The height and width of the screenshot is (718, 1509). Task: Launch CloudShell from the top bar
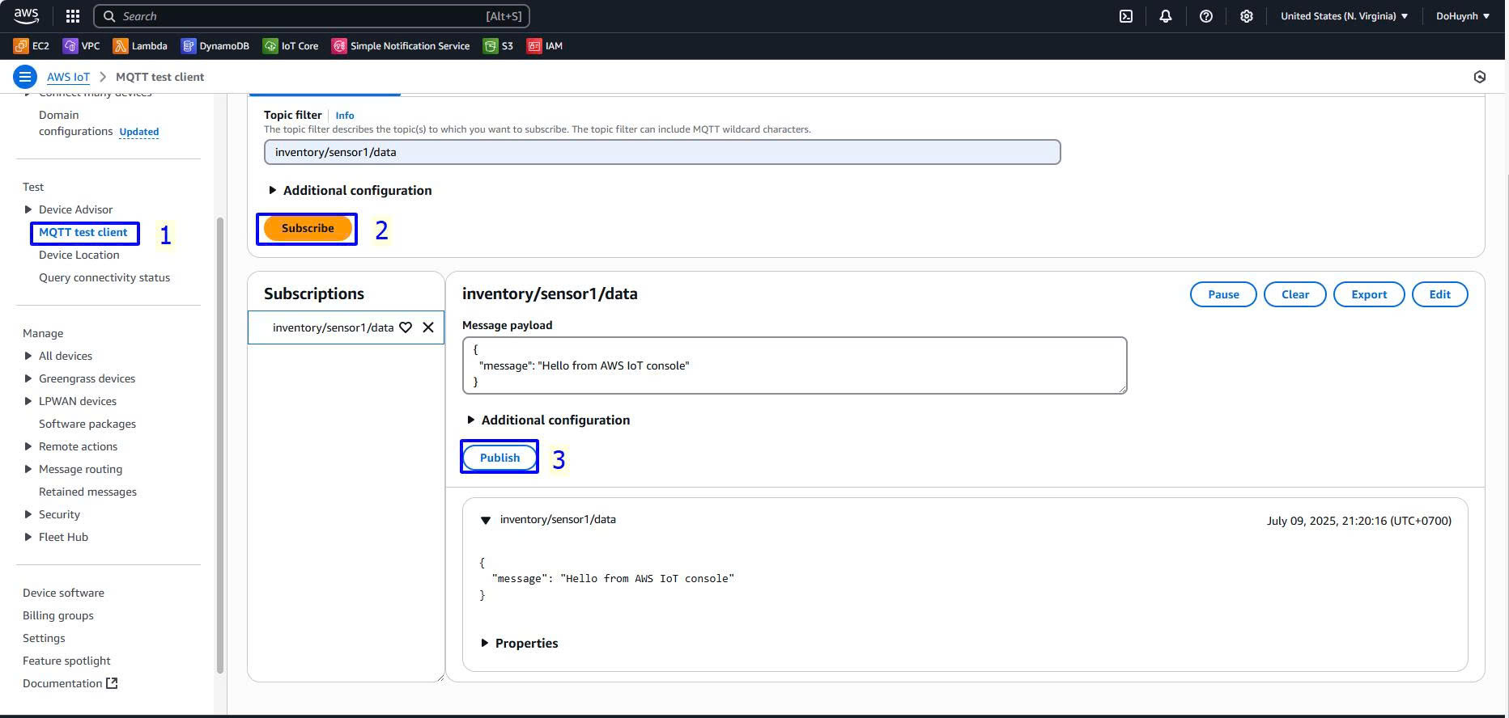(x=1126, y=16)
